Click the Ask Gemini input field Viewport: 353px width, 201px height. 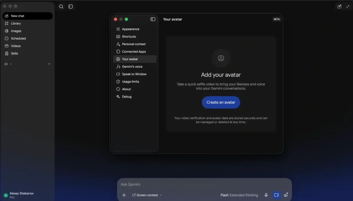coord(204,185)
